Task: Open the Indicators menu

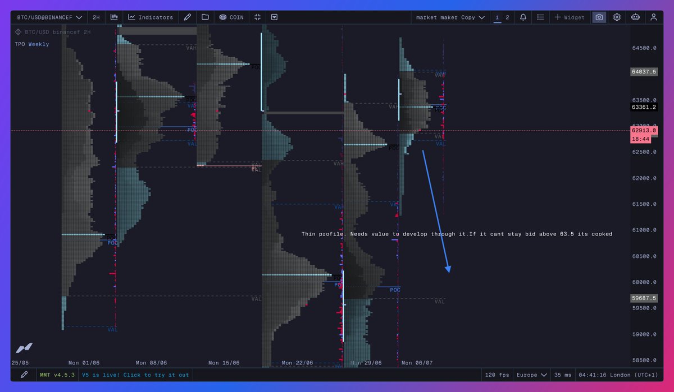Action: point(151,17)
